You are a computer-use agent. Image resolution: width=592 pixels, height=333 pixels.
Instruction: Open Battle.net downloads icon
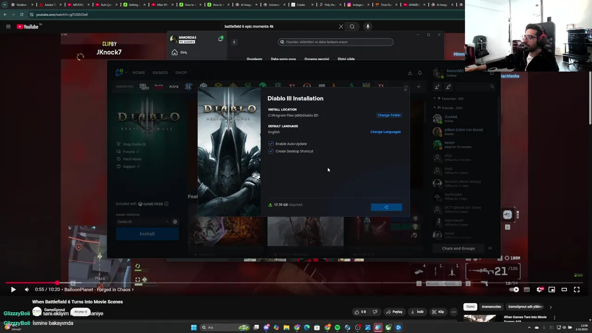tap(410, 73)
